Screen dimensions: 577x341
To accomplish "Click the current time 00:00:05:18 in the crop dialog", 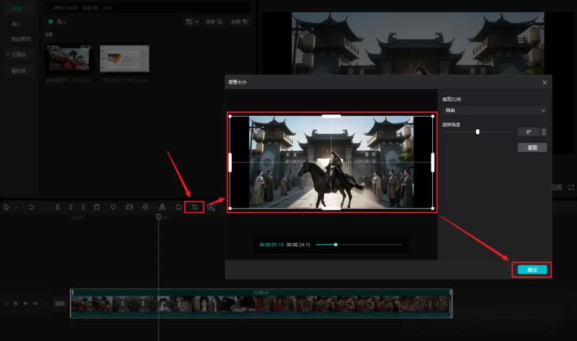I will (271, 244).
